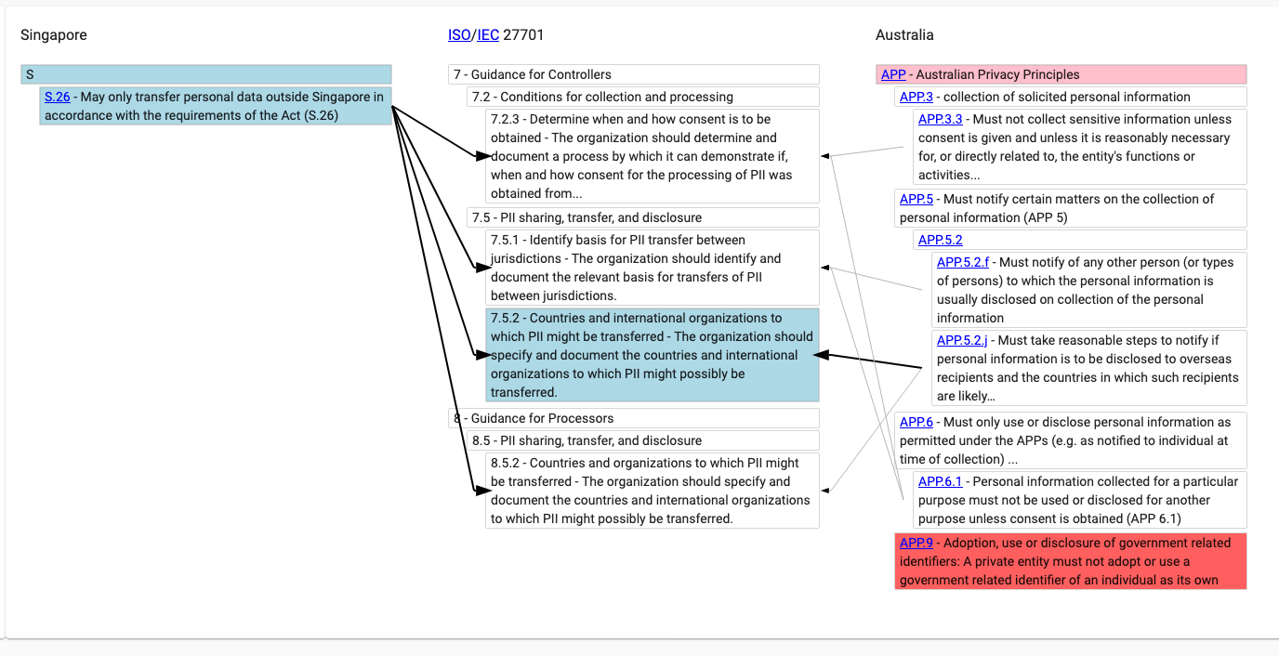Click the '27701' text in the heading
This screenshot has height=656, width=1279.
pos(523,35)
